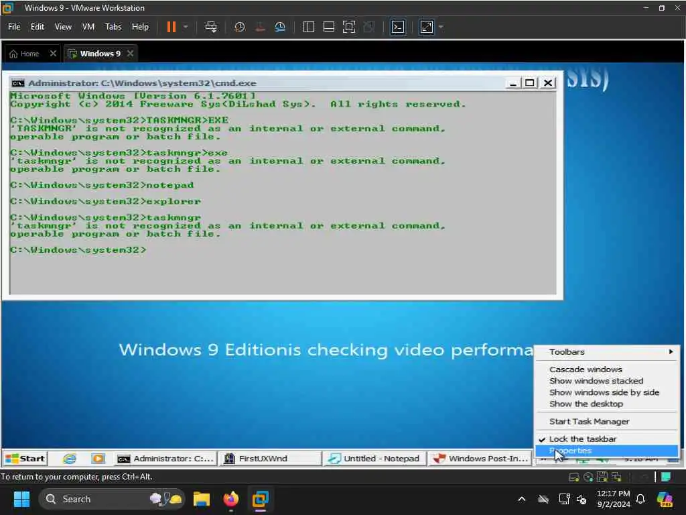
Task: Switch to Unity mode icon
Action: 369,27
